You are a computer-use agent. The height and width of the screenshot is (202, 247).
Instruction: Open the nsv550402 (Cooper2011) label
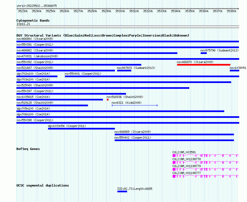tap(133, 138)
